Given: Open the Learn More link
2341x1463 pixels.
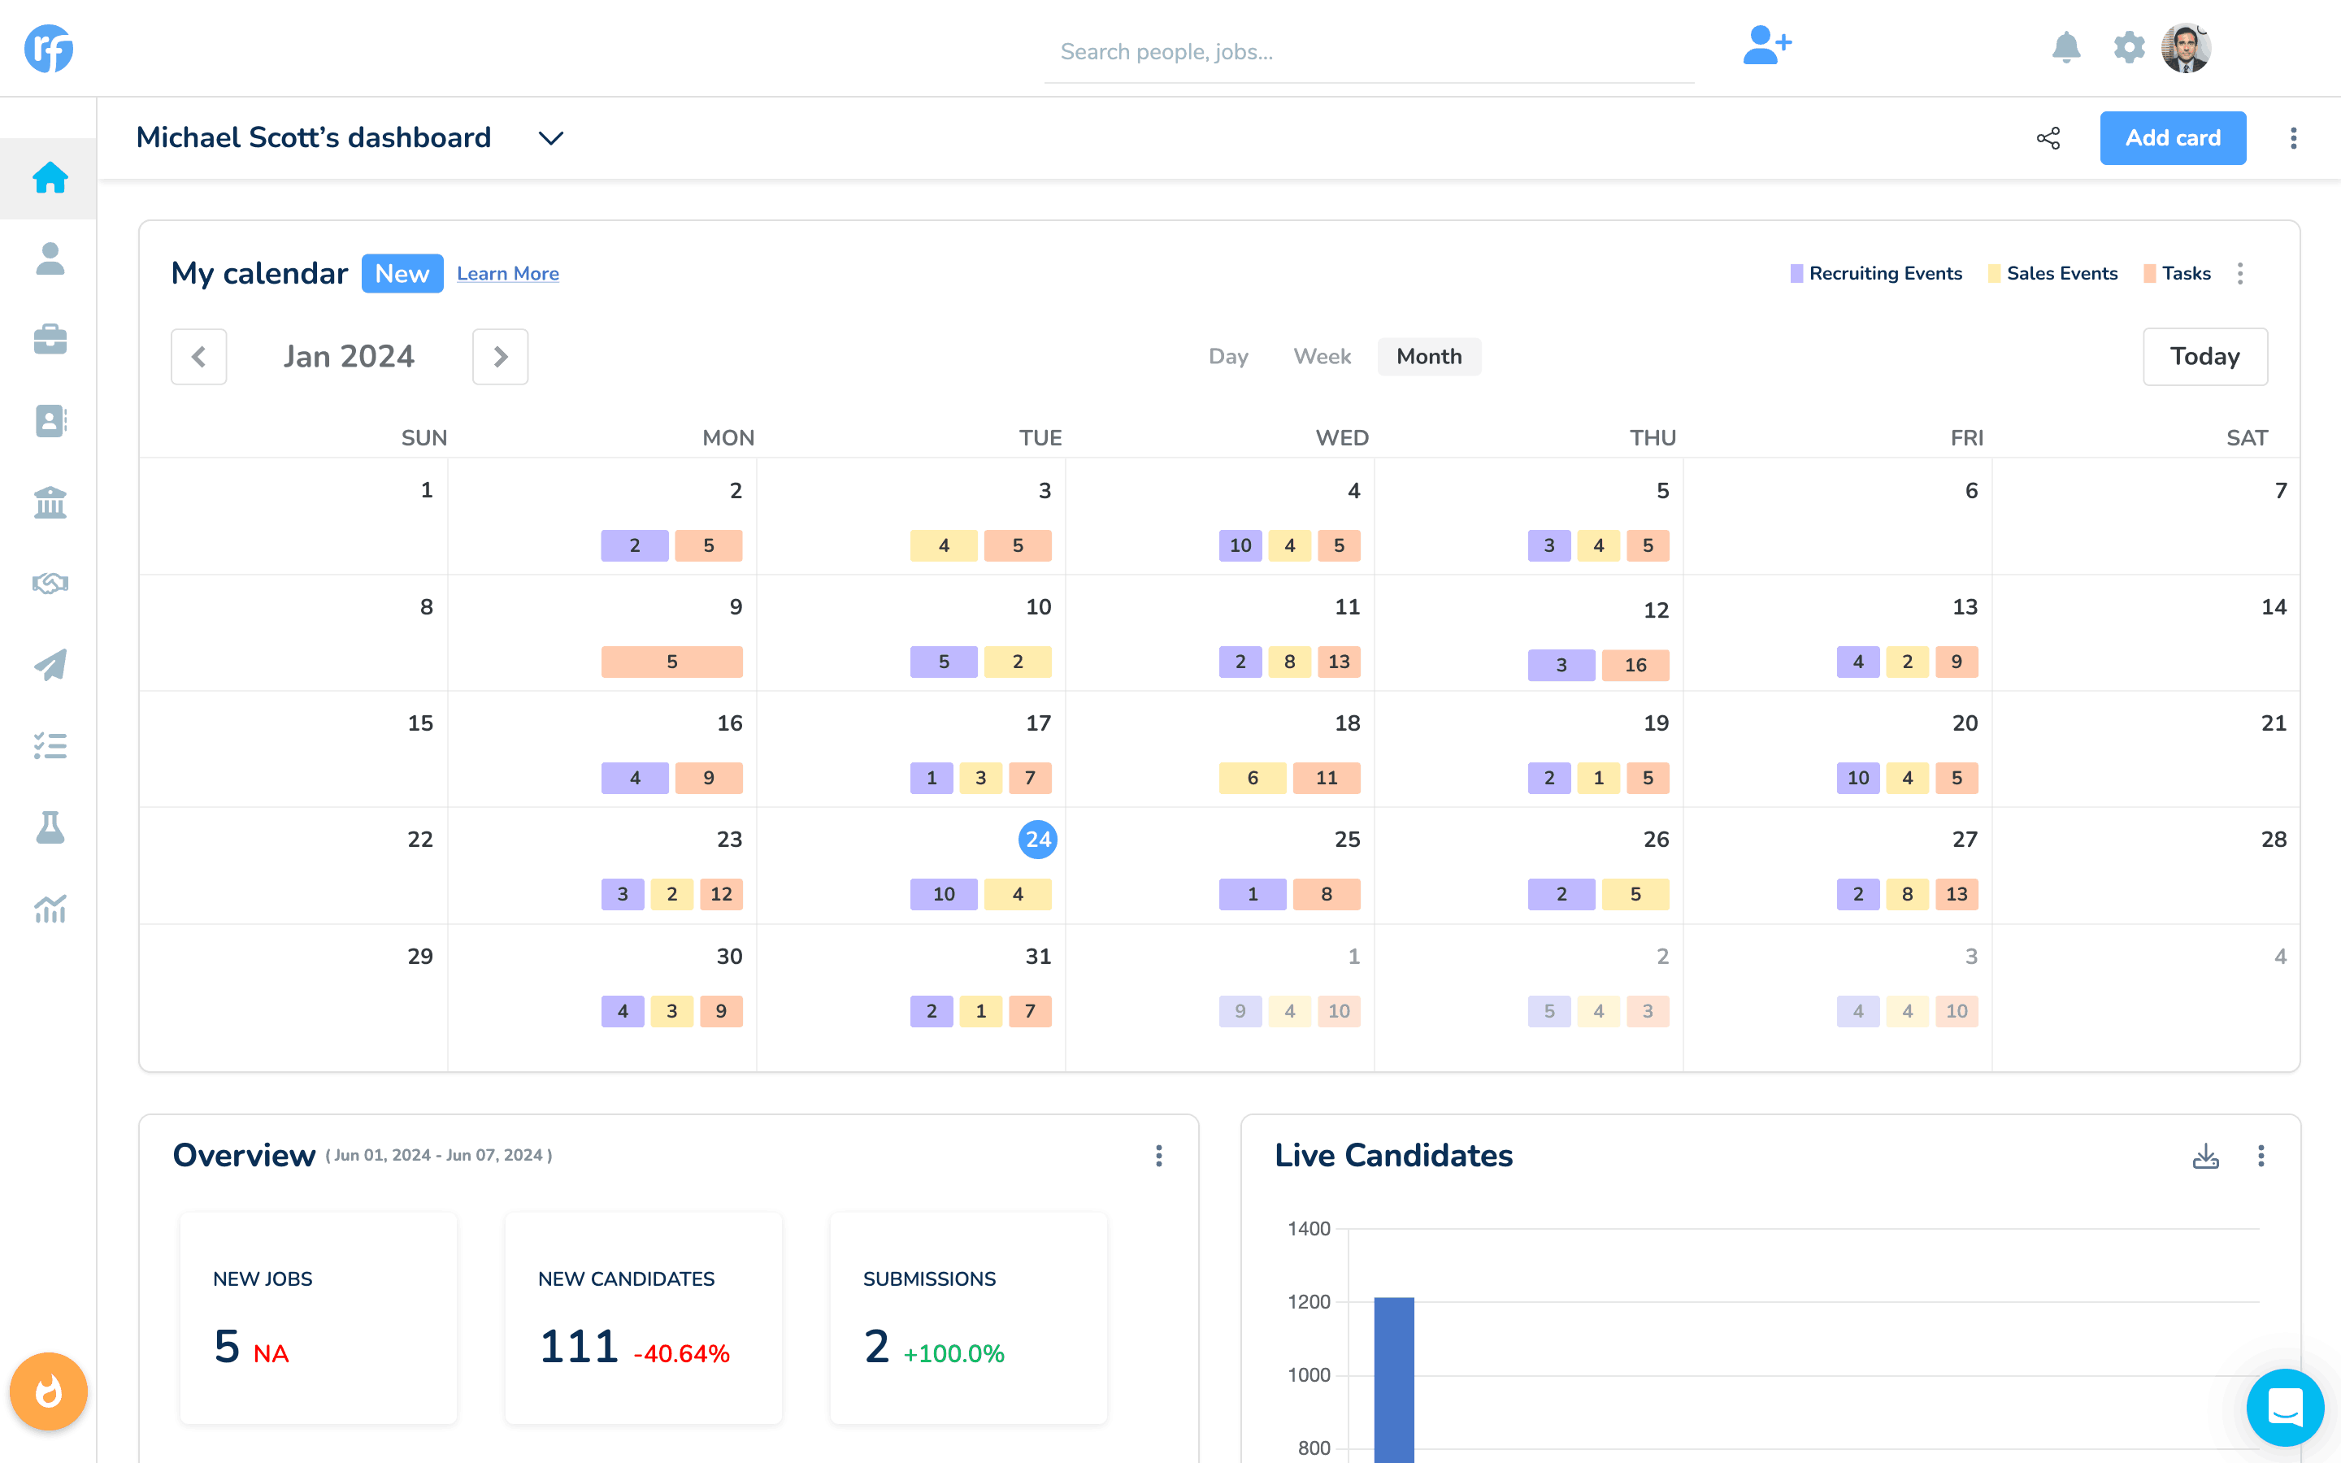Looking at the screenshot, I should 508,273.
